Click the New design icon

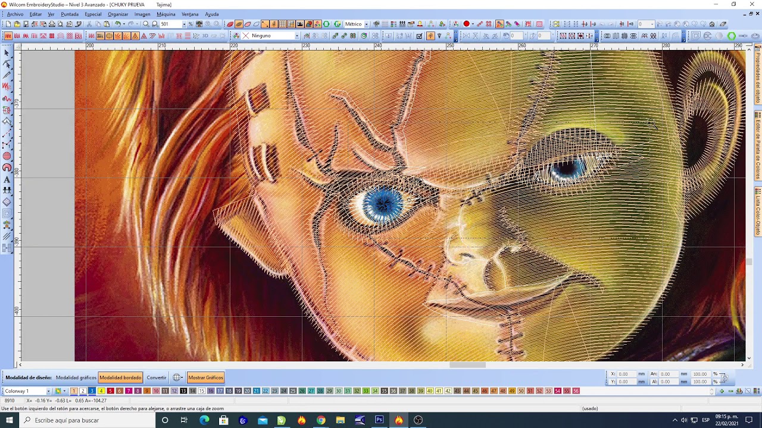coord(8,24)
